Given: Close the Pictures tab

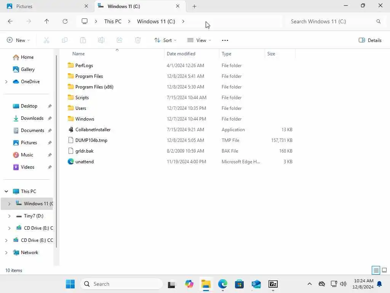Looking at the screenshot, I should tap(86, 6).
